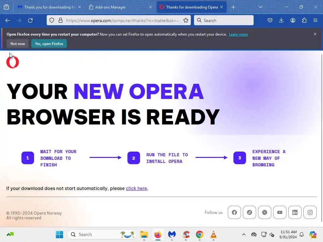Open Opera's TikTok page
The width and height of the screenshot is (323, 242).
(x=250, y=212)
